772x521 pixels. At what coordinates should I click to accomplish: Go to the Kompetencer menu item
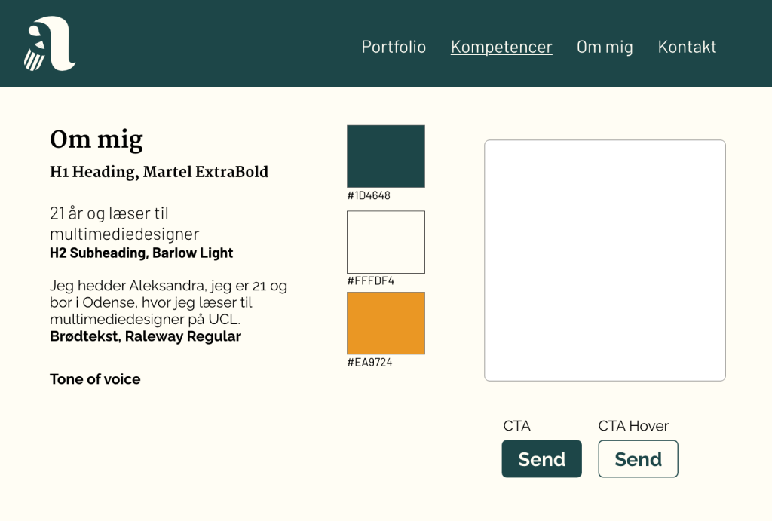coord(501,47)
